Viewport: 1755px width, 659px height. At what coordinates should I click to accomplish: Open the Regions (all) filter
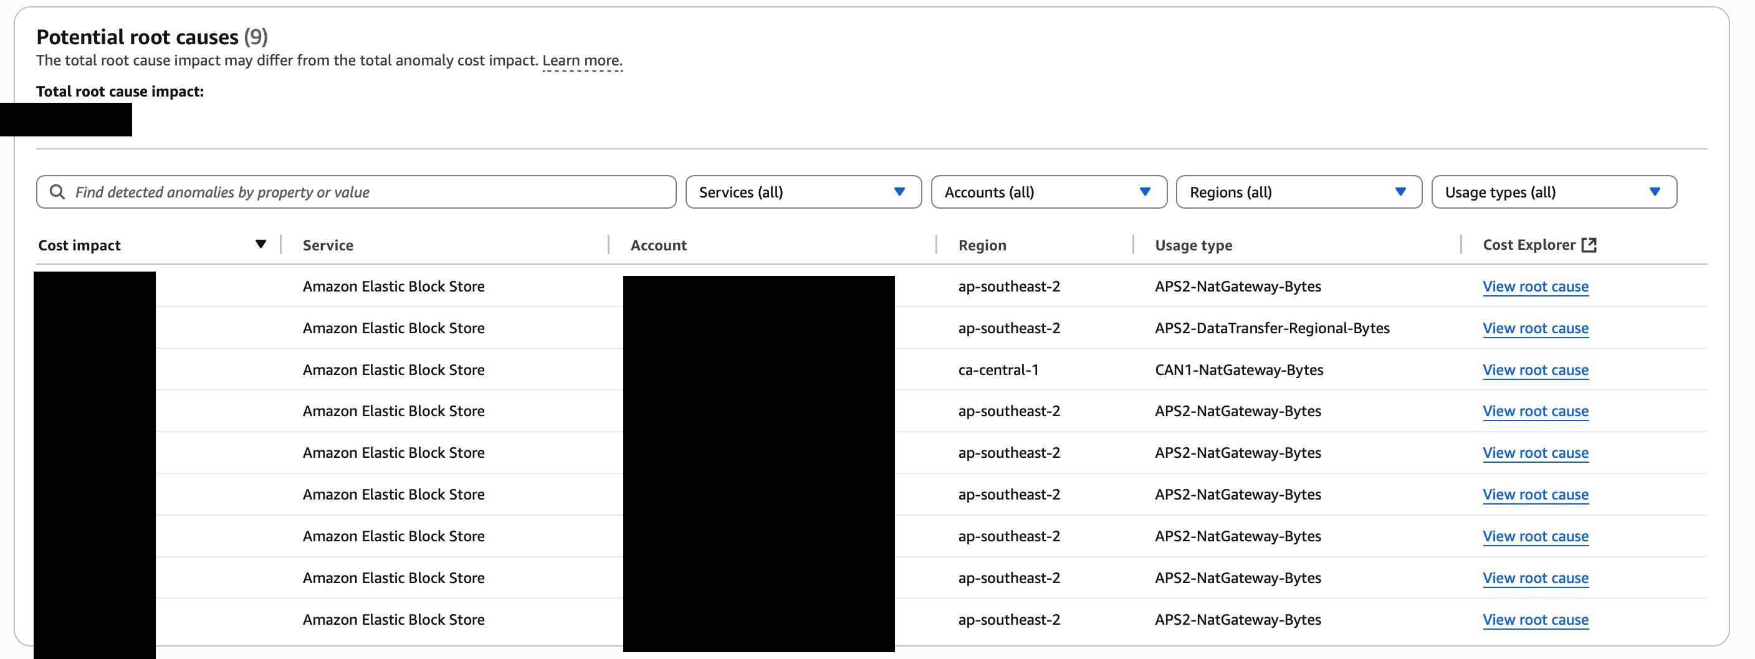pos(1299,191)
